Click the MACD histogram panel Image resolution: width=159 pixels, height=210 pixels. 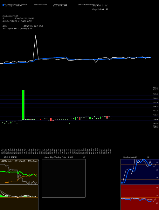click(x=19, y=197)
